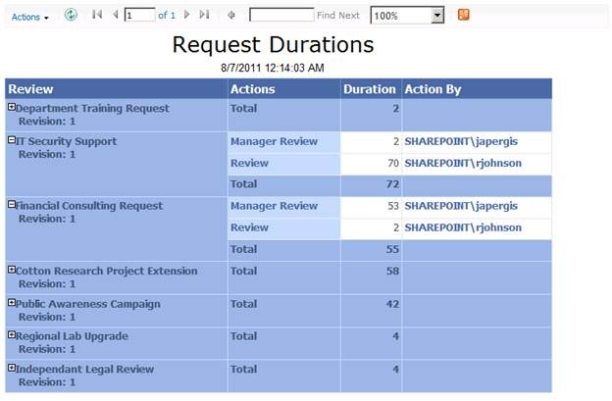Click the Find Next link
The width and height of the screenshot is (612, 401).
(x=338, y=16)
